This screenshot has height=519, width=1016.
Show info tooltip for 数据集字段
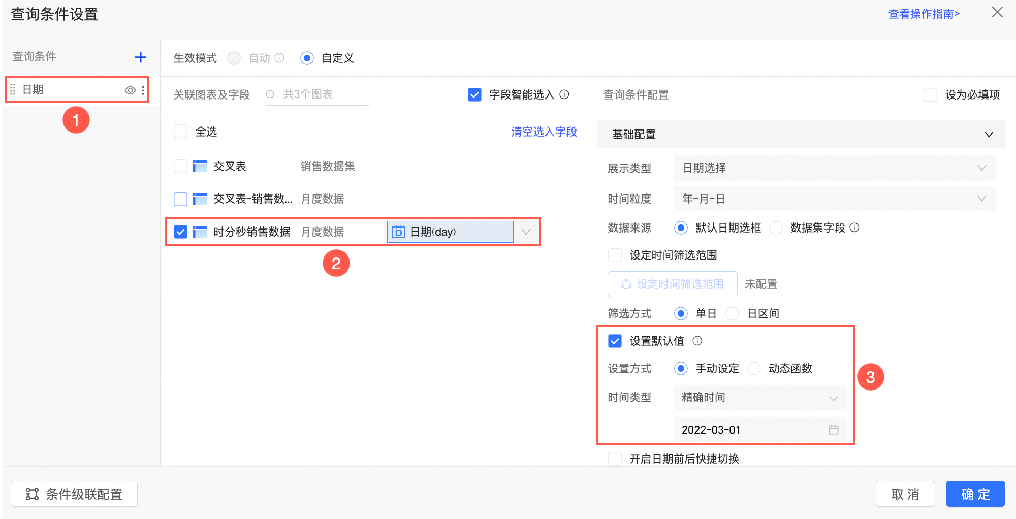click(854, 228)
